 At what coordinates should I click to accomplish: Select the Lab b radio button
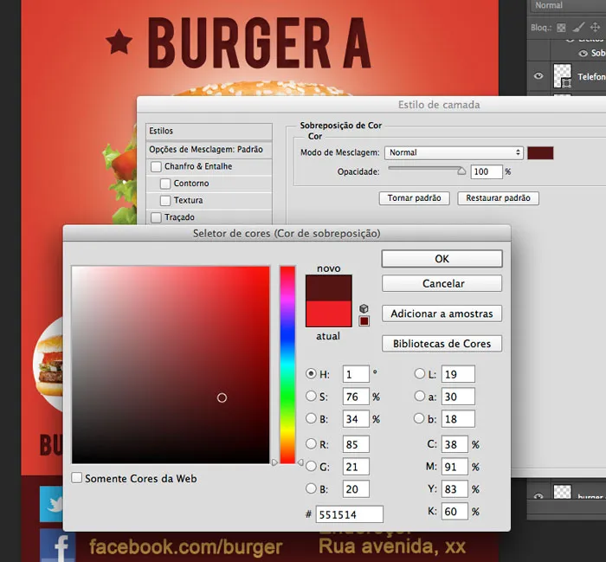(419, 418)
